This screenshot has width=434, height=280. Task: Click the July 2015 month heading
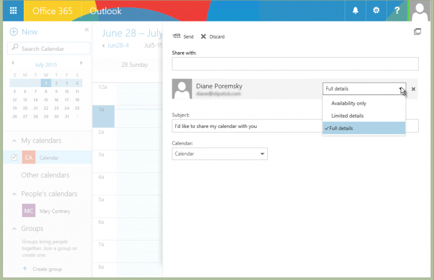[x=46, y=64]
